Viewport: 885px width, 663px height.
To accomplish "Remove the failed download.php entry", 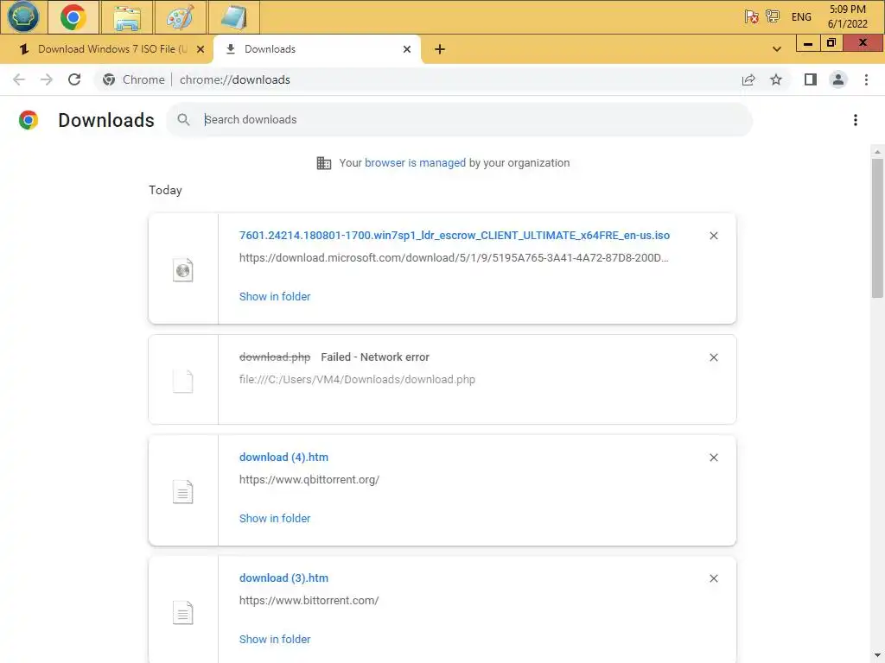I will [714, 357].
